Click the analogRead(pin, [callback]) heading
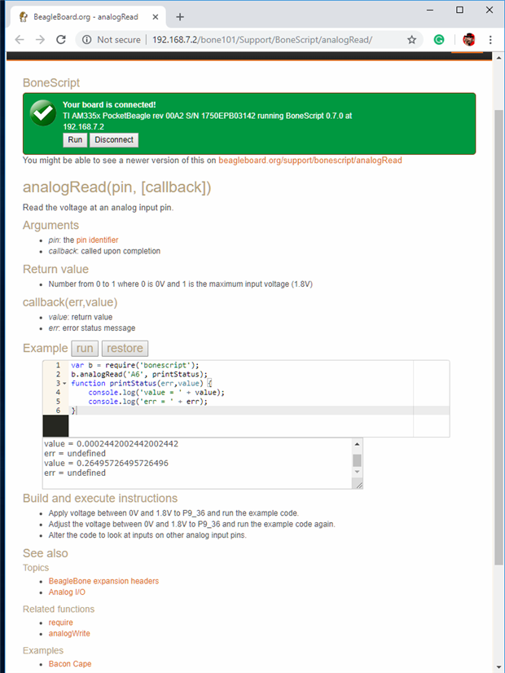505x673 pixels. tap(116, 187)
